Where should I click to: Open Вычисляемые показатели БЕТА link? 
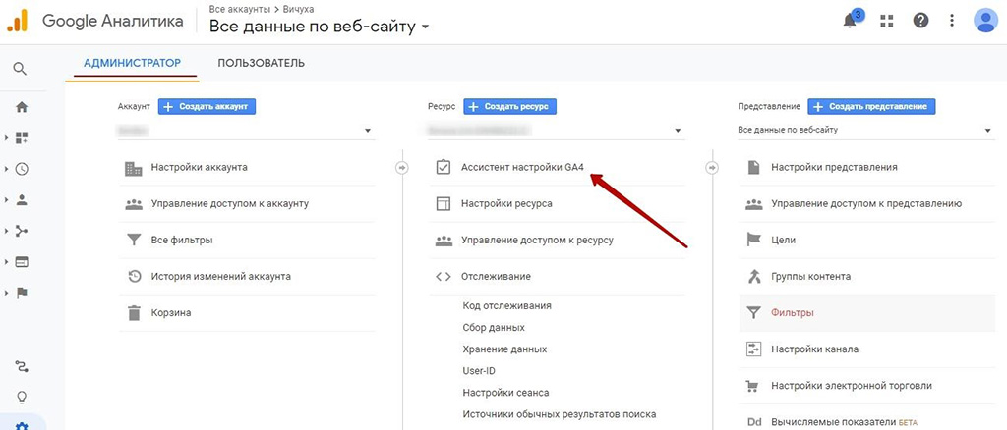point(844,423)
